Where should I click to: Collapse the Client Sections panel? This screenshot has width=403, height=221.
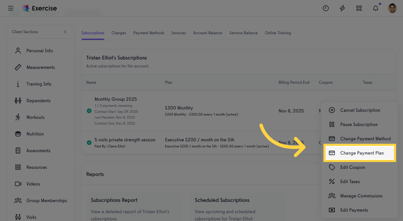65,32
